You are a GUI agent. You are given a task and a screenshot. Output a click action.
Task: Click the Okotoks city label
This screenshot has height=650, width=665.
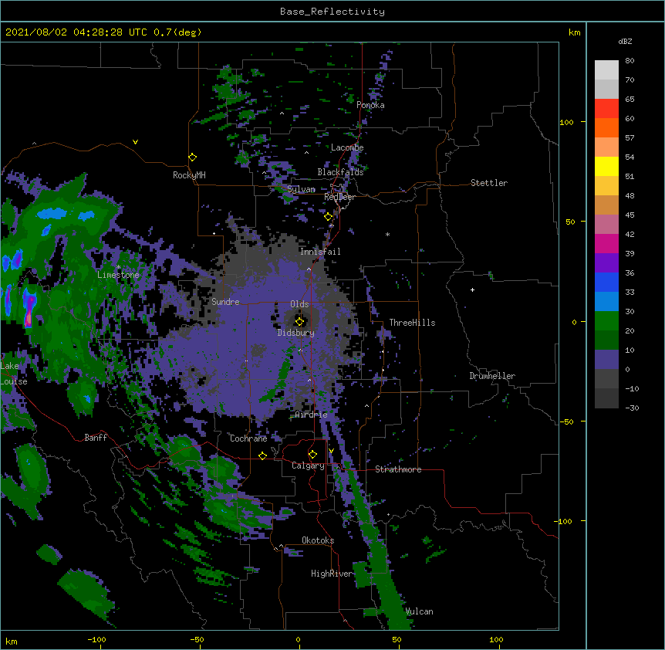318,540
